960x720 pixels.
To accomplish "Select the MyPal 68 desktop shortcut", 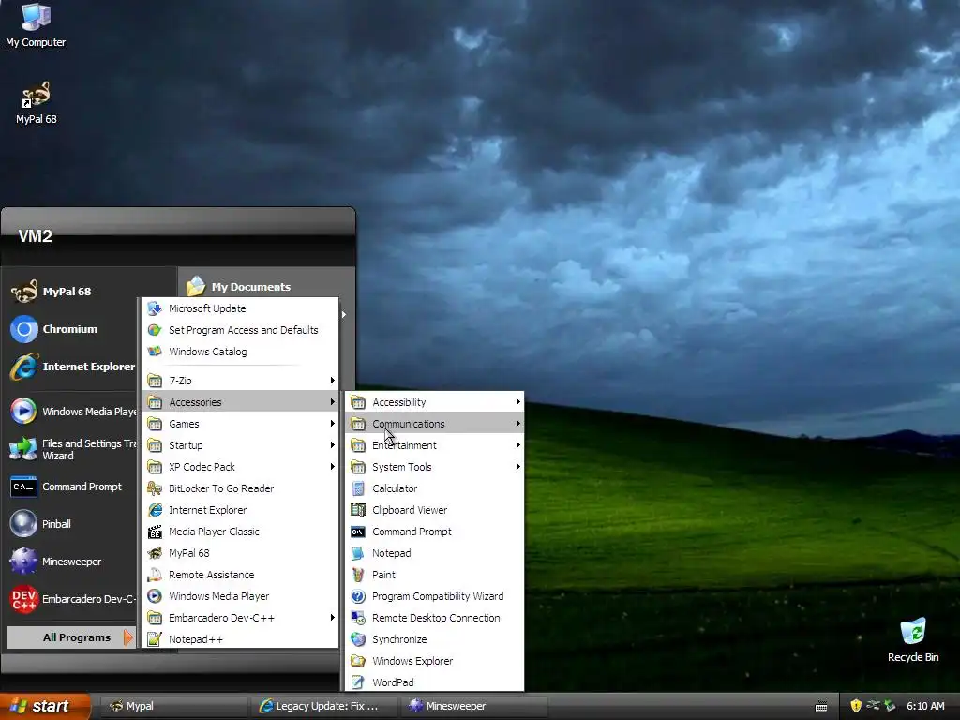I will [x=36, y=103].
